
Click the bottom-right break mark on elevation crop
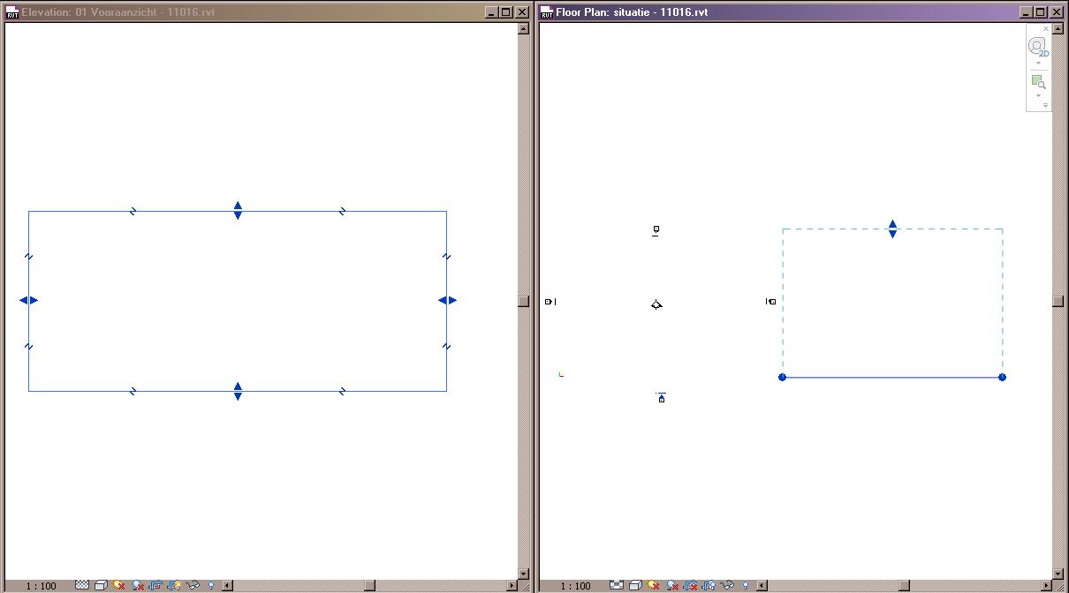point(342,391)
